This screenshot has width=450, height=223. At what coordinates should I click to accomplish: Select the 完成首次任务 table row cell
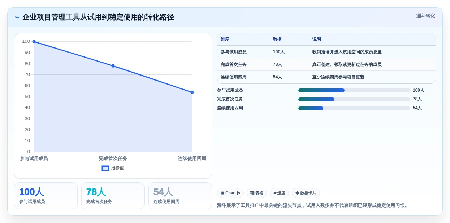tap(234, 64)
